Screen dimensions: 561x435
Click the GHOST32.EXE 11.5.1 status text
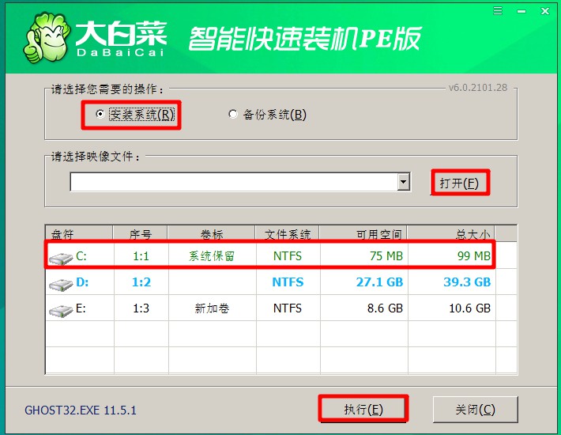pos(81,410)
